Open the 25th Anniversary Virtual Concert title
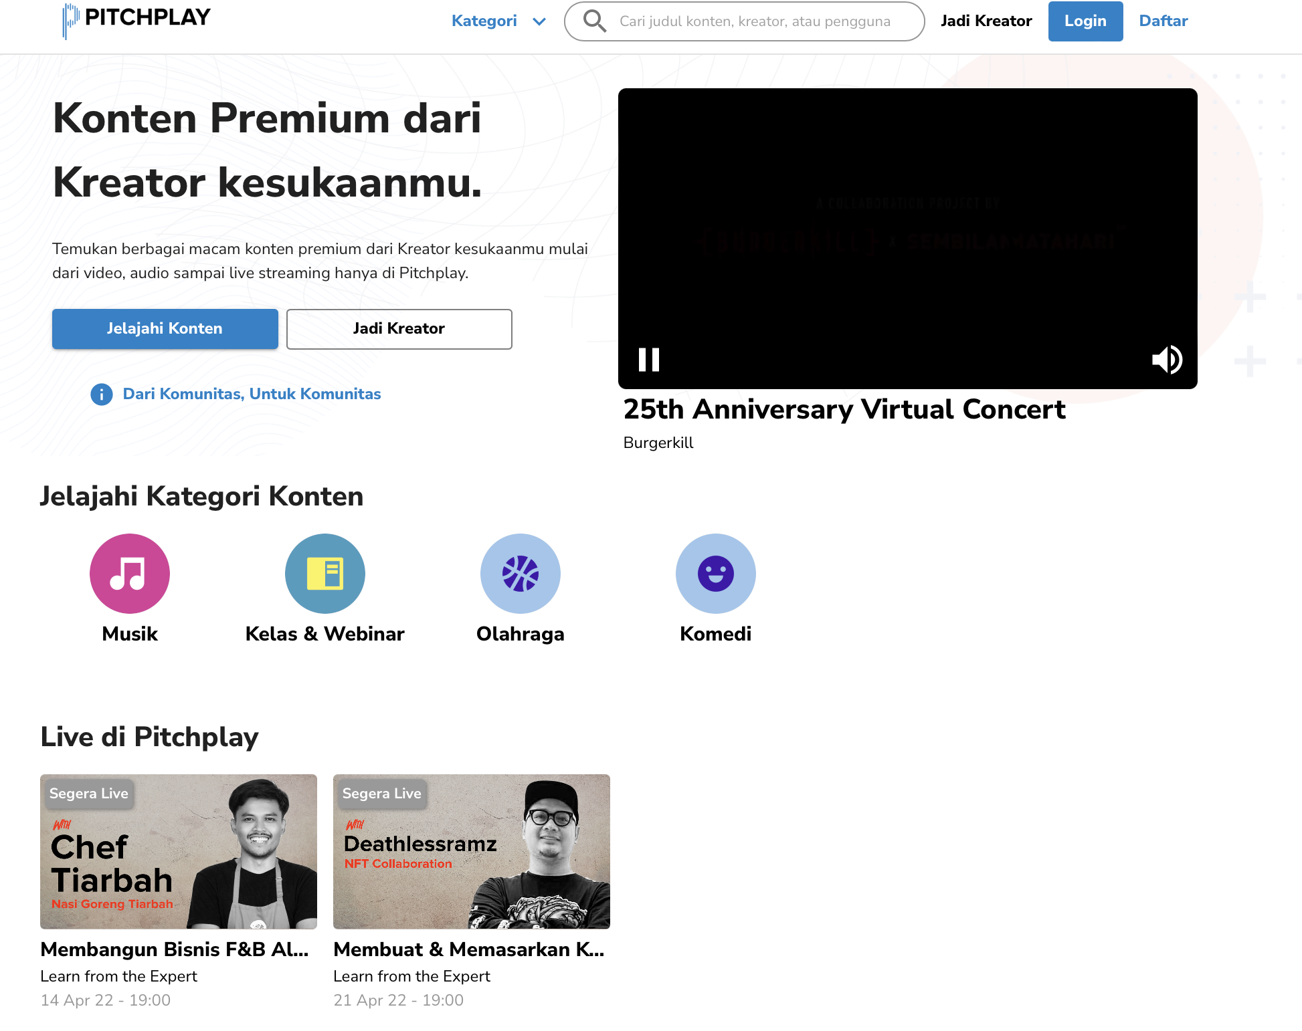 pos(844,409)
